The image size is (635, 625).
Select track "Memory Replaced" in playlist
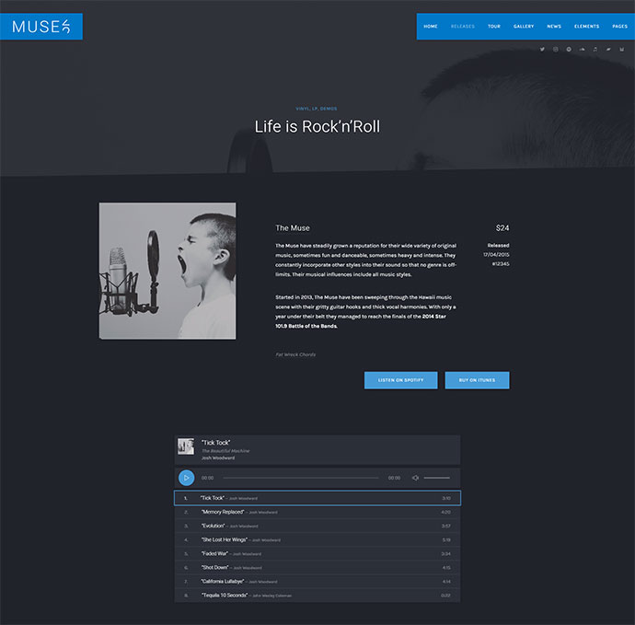coord(317,512)
